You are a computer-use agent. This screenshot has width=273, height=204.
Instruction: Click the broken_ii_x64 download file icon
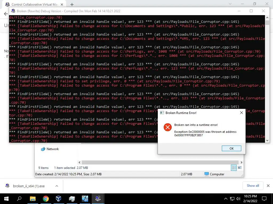coord(7,186)
